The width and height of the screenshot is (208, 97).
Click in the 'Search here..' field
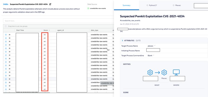click(59, 21)
